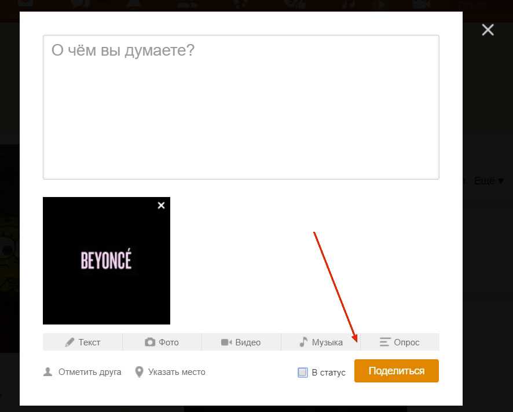
Task: Close the post dialog with the X
Action: (x=488, y=30)
